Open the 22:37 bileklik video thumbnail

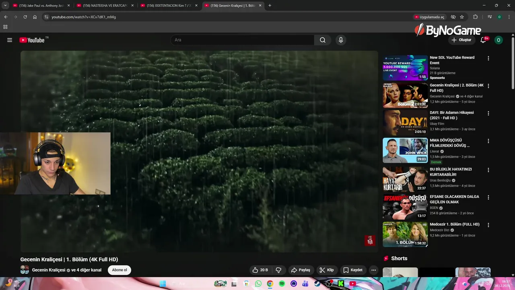pos(405,179)
